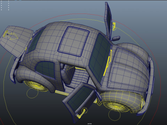Screen dimensions: 167x125
Task: Select the side mirror
Action: pos(116,38)
